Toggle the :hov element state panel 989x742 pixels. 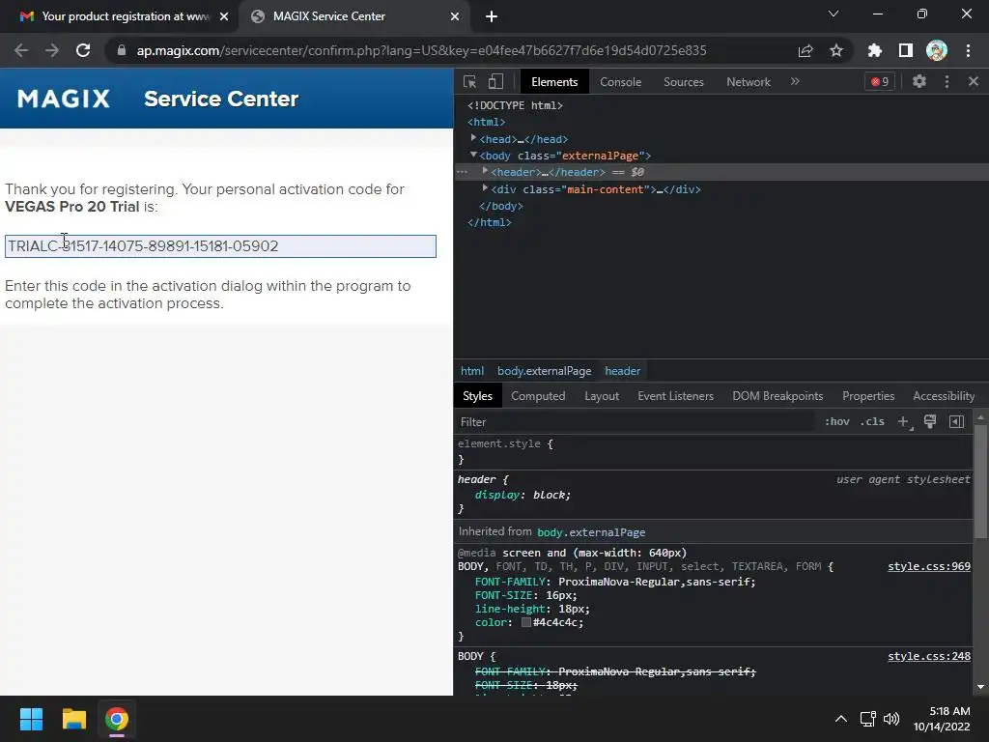pos(836,421)
